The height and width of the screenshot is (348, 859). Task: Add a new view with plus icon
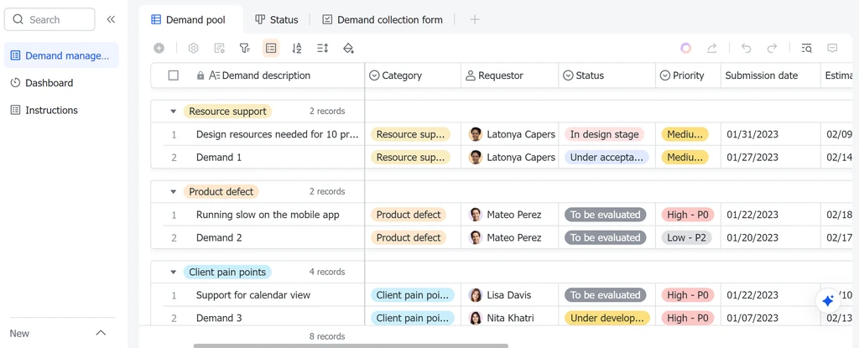pyautogui.click(x=475, y=20)
